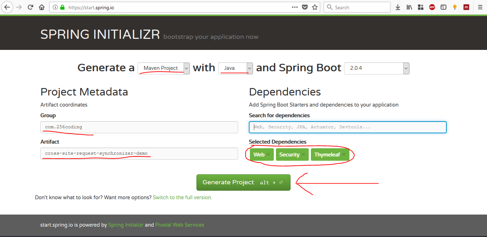Click the browser Search box
Viewport: 487px width, 237px height.
[357, 7]
